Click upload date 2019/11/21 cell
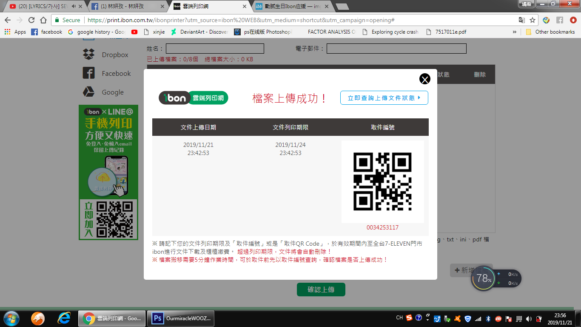The image size is (581, 327). pos(198,149)
